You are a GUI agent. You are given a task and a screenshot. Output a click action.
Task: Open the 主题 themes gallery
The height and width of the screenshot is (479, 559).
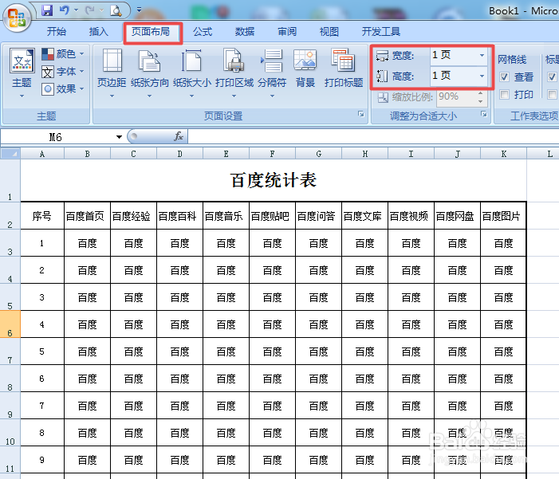click(x=22, y=73)
